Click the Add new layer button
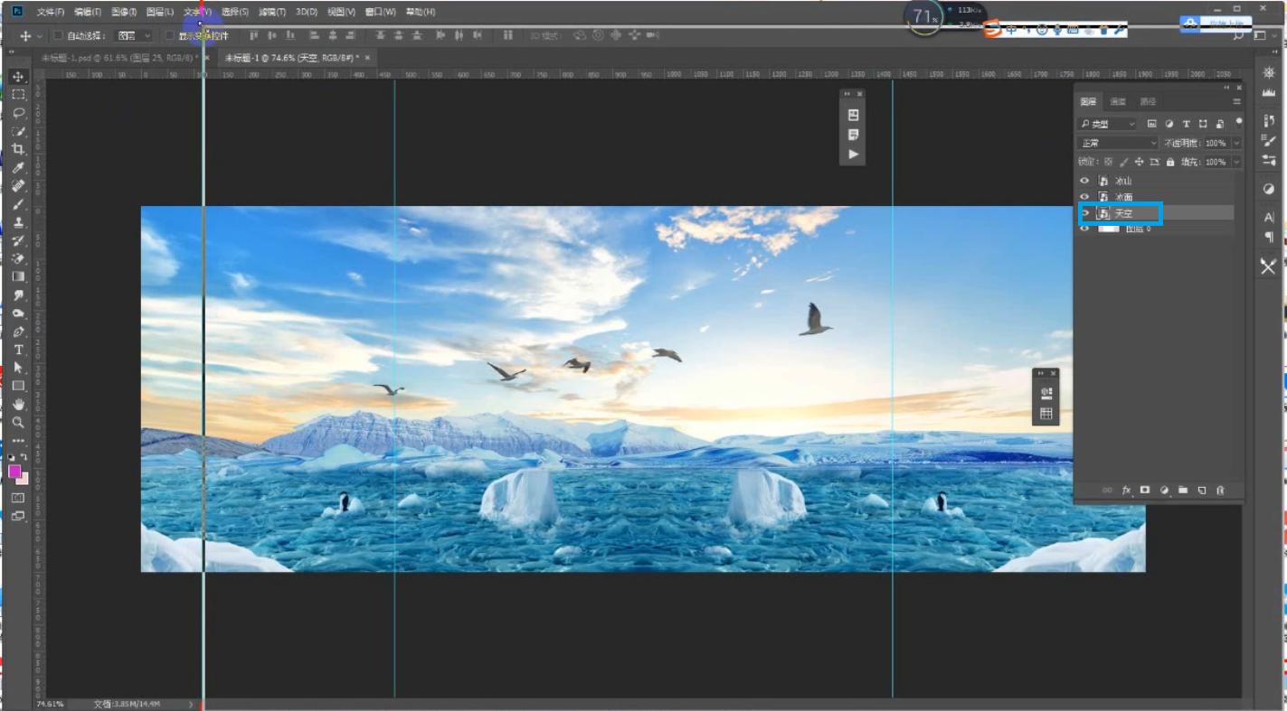Screen dimensions: 1287x711 [1201, 491]
